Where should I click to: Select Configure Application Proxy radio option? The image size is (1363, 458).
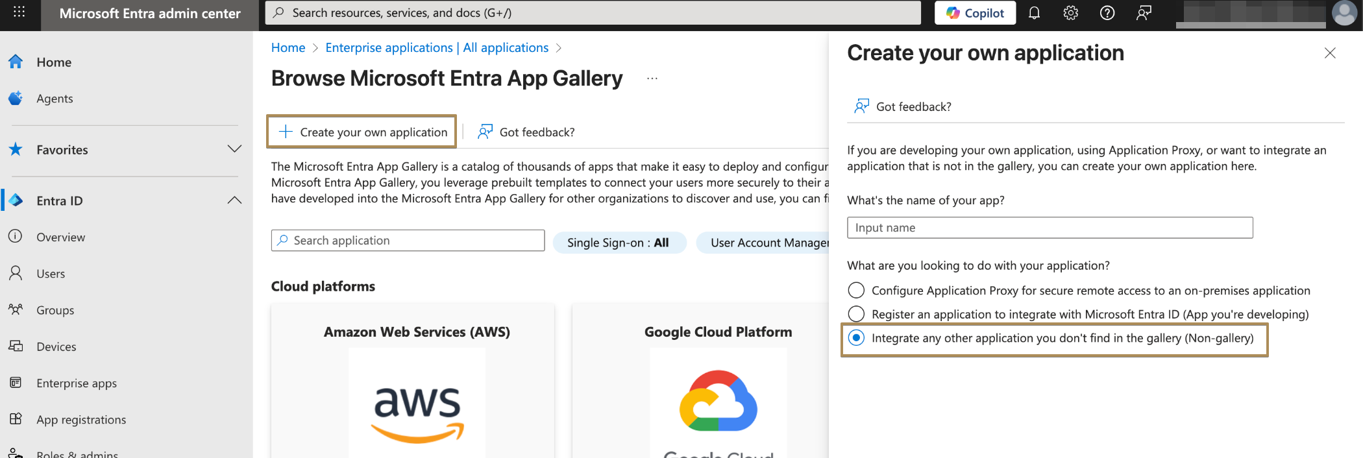(856, 291)
